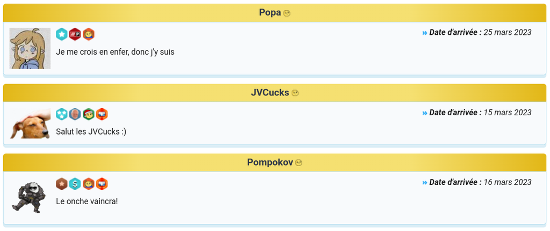Click Popa's red hexagon badge
Image resolution: width=550 pixels, height=231 pixels.
[x=75, y=34]
